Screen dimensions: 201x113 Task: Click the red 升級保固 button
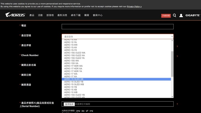click(166, 16)
